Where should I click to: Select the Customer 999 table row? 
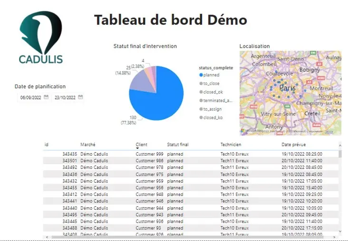coord(190,154)
